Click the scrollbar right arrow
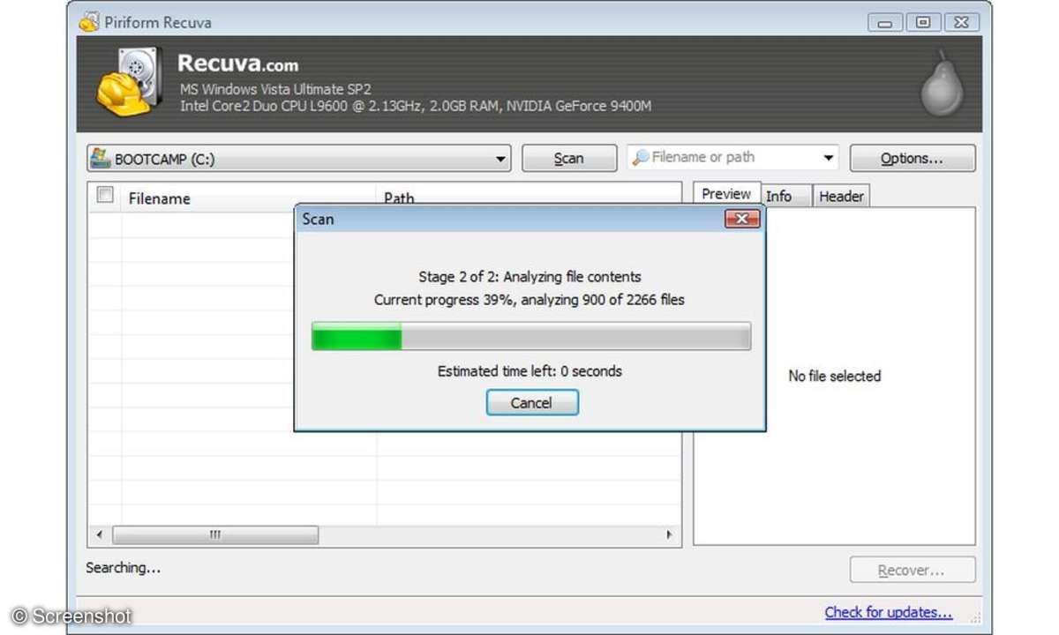The height and width of the screenshot is (635, 1059). (669, 535)
